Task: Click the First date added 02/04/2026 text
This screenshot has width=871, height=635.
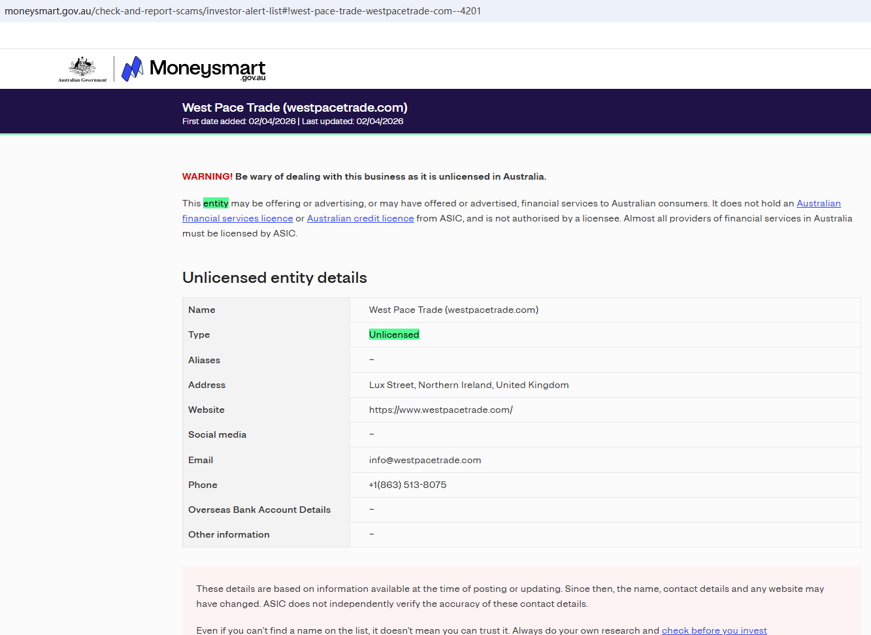Action: pyautogui.click(x=239, y=122)
